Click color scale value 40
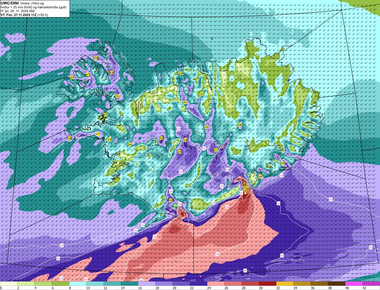This screenshot has height=290, width=380. pyautogui.click(x=347, y=288)
